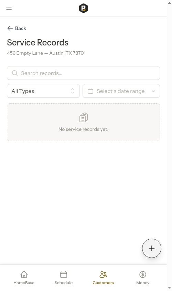The height and width of the screenshot is (291, 172).
Task: Click the scrollbar down arrow
Action: point(169,288)
